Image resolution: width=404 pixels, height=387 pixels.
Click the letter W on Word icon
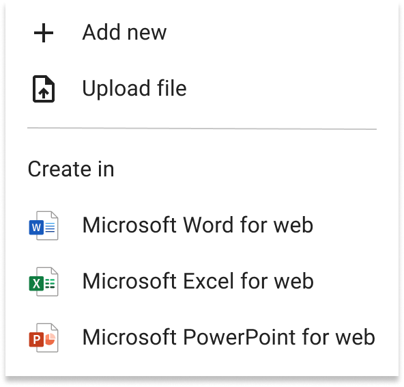[x=36, y=228]
